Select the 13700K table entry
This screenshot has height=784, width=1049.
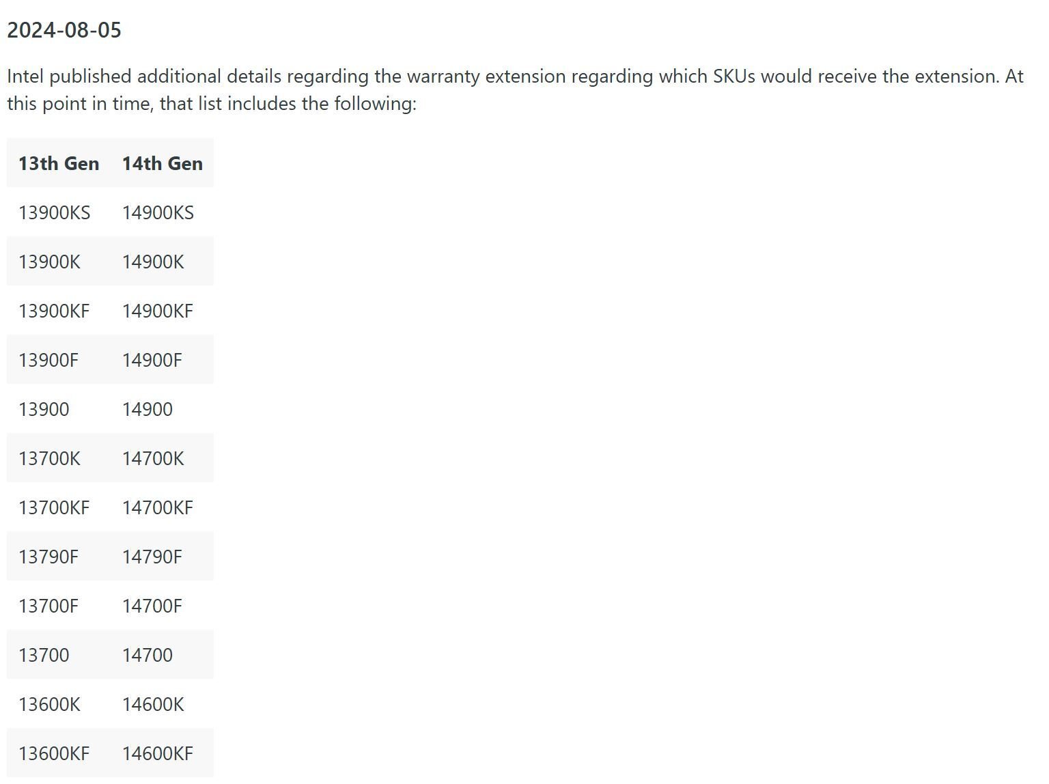49,458
